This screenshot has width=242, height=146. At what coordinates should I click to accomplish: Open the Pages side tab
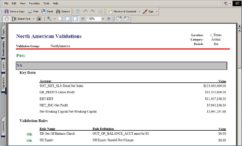(3, 32)
